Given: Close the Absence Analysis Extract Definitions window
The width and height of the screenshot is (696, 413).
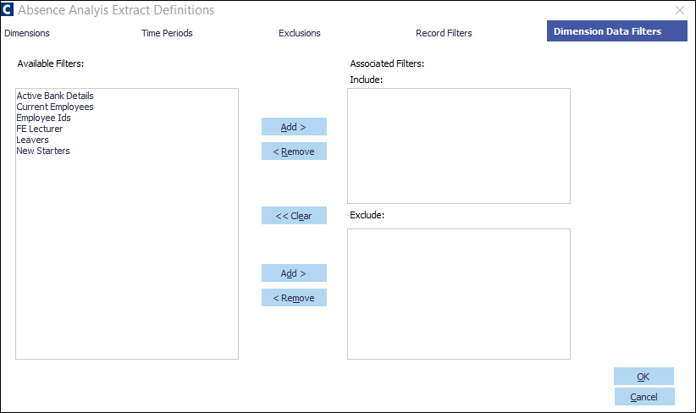Looking at the screenshot, I should pyautogui.click(x=680, y=10).
